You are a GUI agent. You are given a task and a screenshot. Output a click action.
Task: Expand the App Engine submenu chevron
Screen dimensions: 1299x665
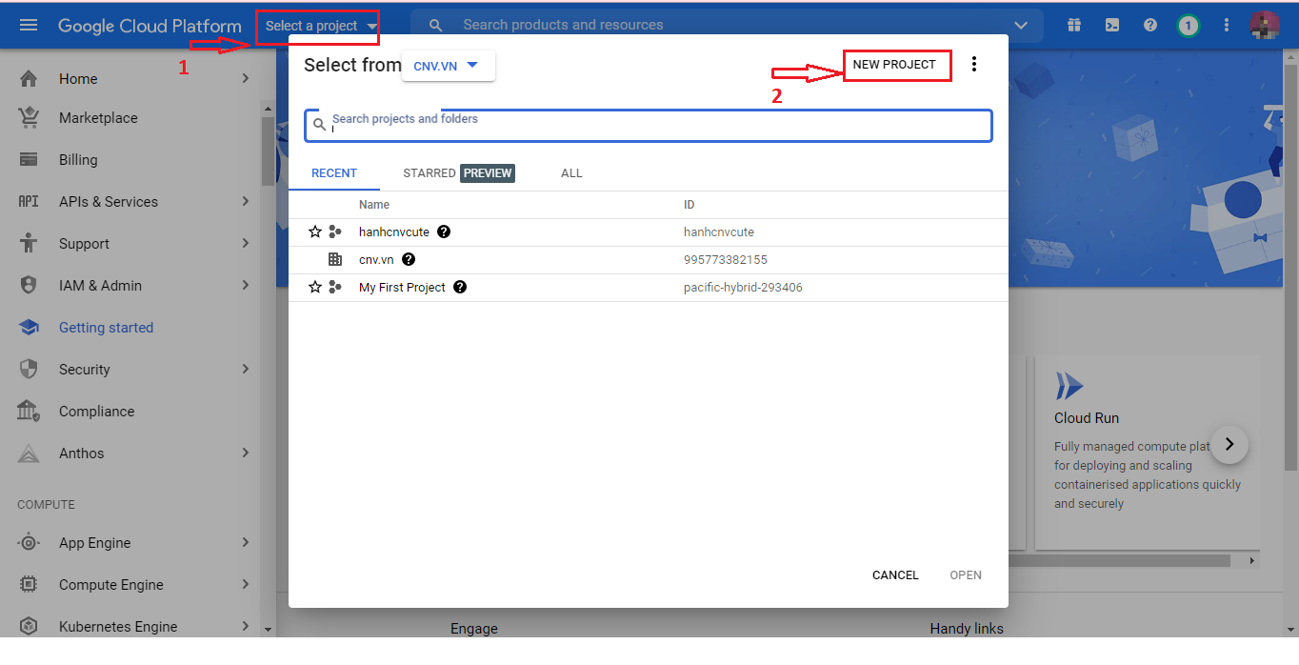coord(246,543)
